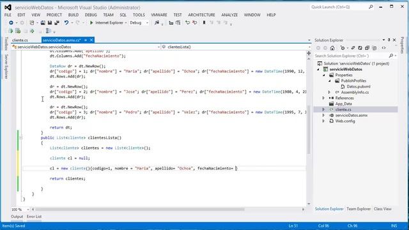Click Refresh icon in Solution Explorer toolbar

(x=360, y=48)
